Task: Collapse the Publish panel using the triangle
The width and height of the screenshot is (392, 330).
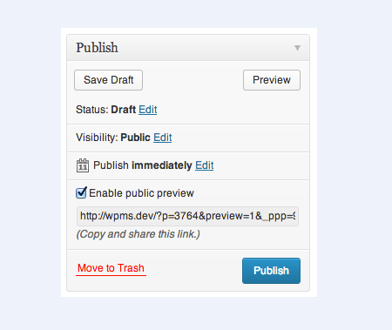Action: click(297, 48)
